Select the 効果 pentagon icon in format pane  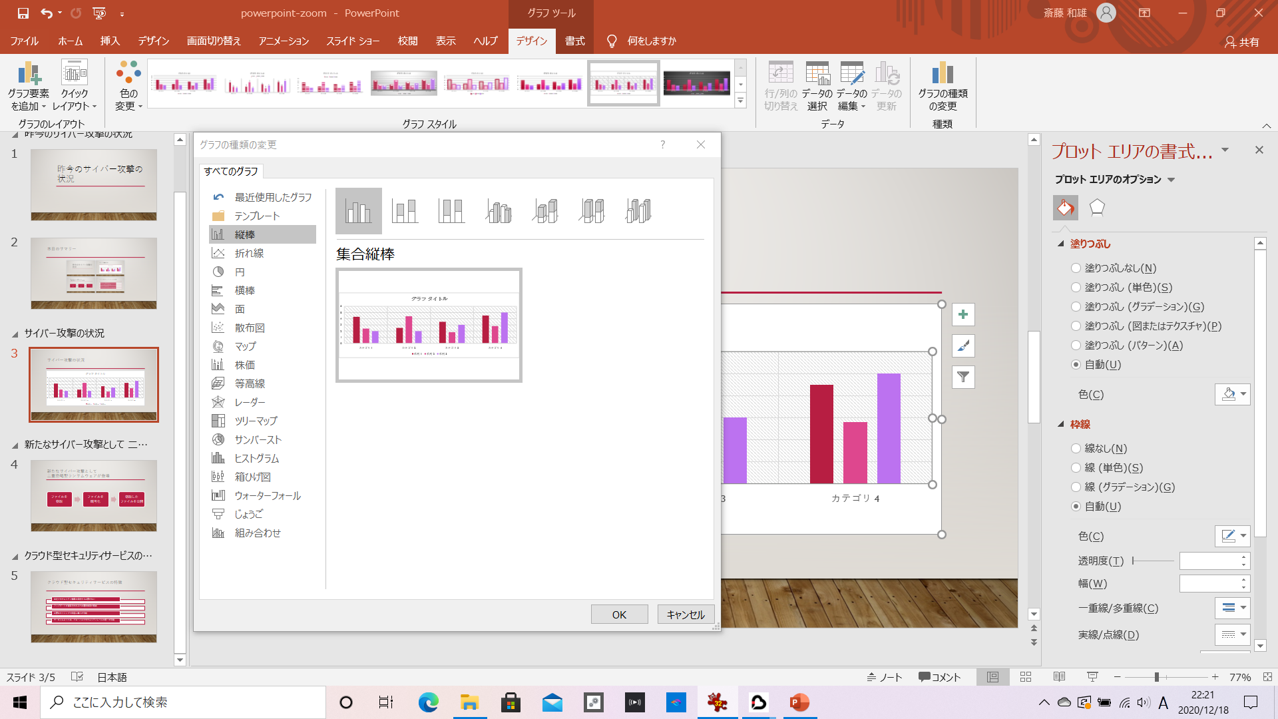tap(1096, 207)
